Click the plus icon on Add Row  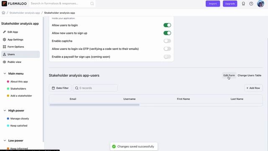coord(247,88)
